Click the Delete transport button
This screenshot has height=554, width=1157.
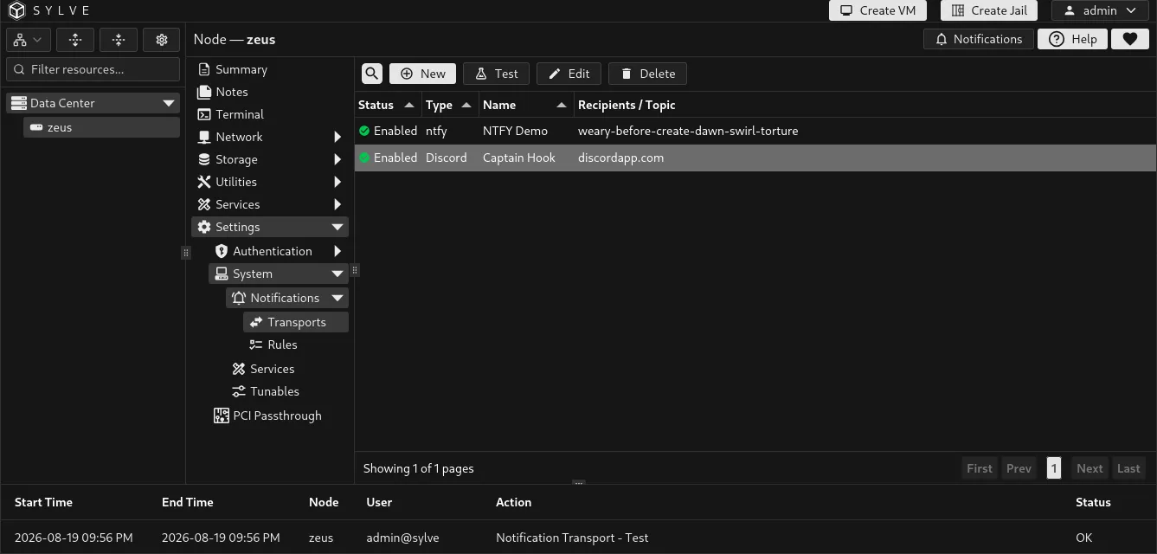[x=647, y=74]
